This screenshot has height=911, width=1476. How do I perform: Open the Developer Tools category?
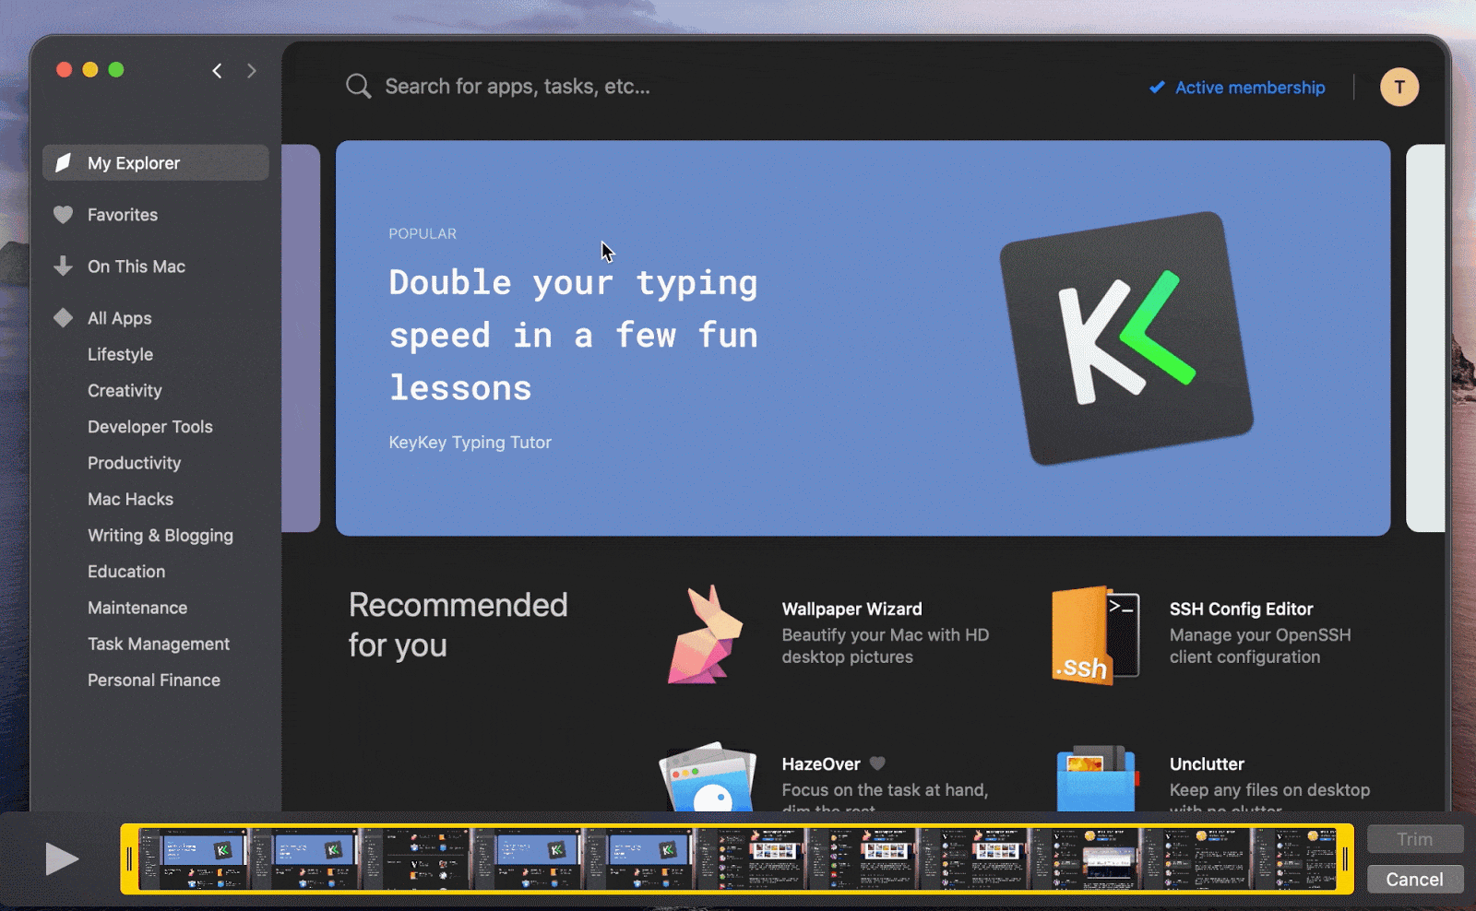click(150, 427)
